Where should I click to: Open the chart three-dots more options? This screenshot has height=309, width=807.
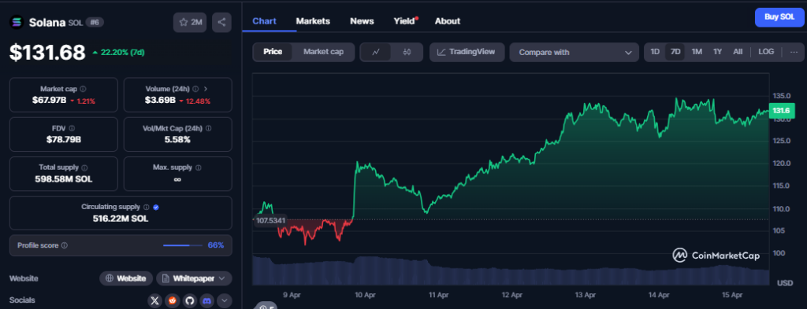pyautogui.click(x=794, y=52)
